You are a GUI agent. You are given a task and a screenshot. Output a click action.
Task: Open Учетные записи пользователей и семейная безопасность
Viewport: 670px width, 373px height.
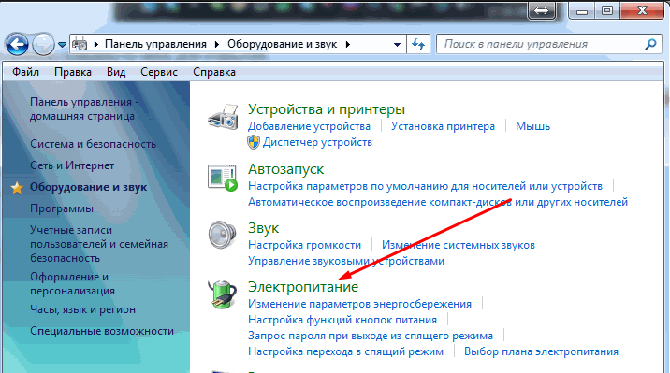(98, 244)
